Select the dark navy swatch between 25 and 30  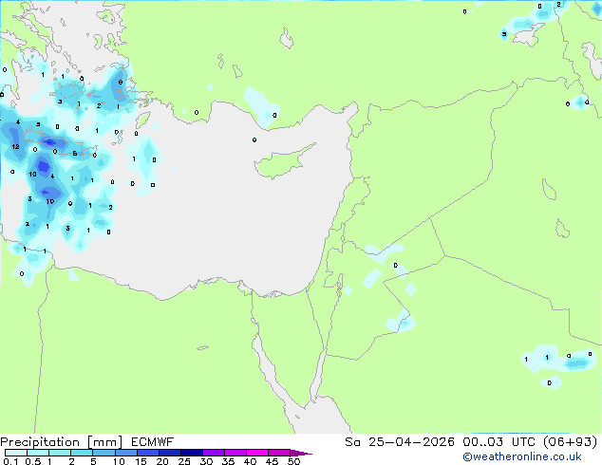pyautogui.click(x=191, y=453)
